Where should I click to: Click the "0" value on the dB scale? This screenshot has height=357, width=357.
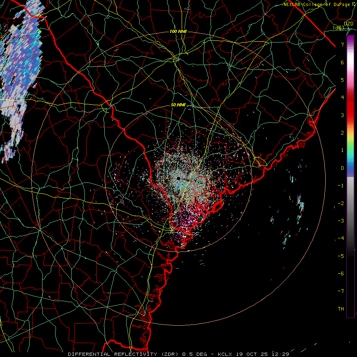[x=342, y=168]
